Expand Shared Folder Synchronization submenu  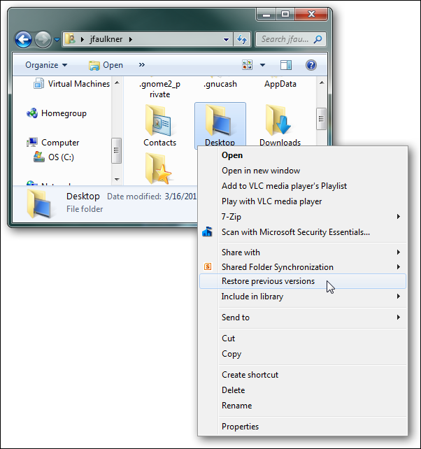coord(303,267)
